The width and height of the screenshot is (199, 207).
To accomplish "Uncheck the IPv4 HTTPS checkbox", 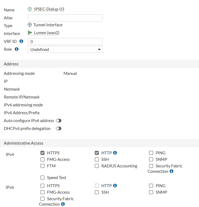I will (42, 153).
